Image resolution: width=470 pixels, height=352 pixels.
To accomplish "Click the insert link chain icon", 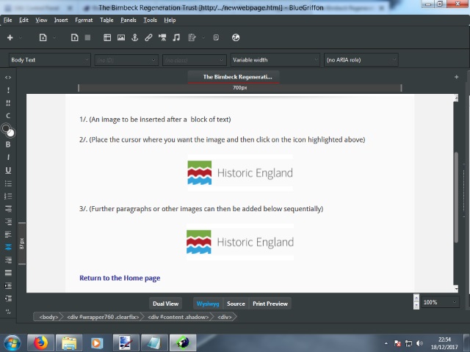I will pyautogui.click(x=148, y=37).
